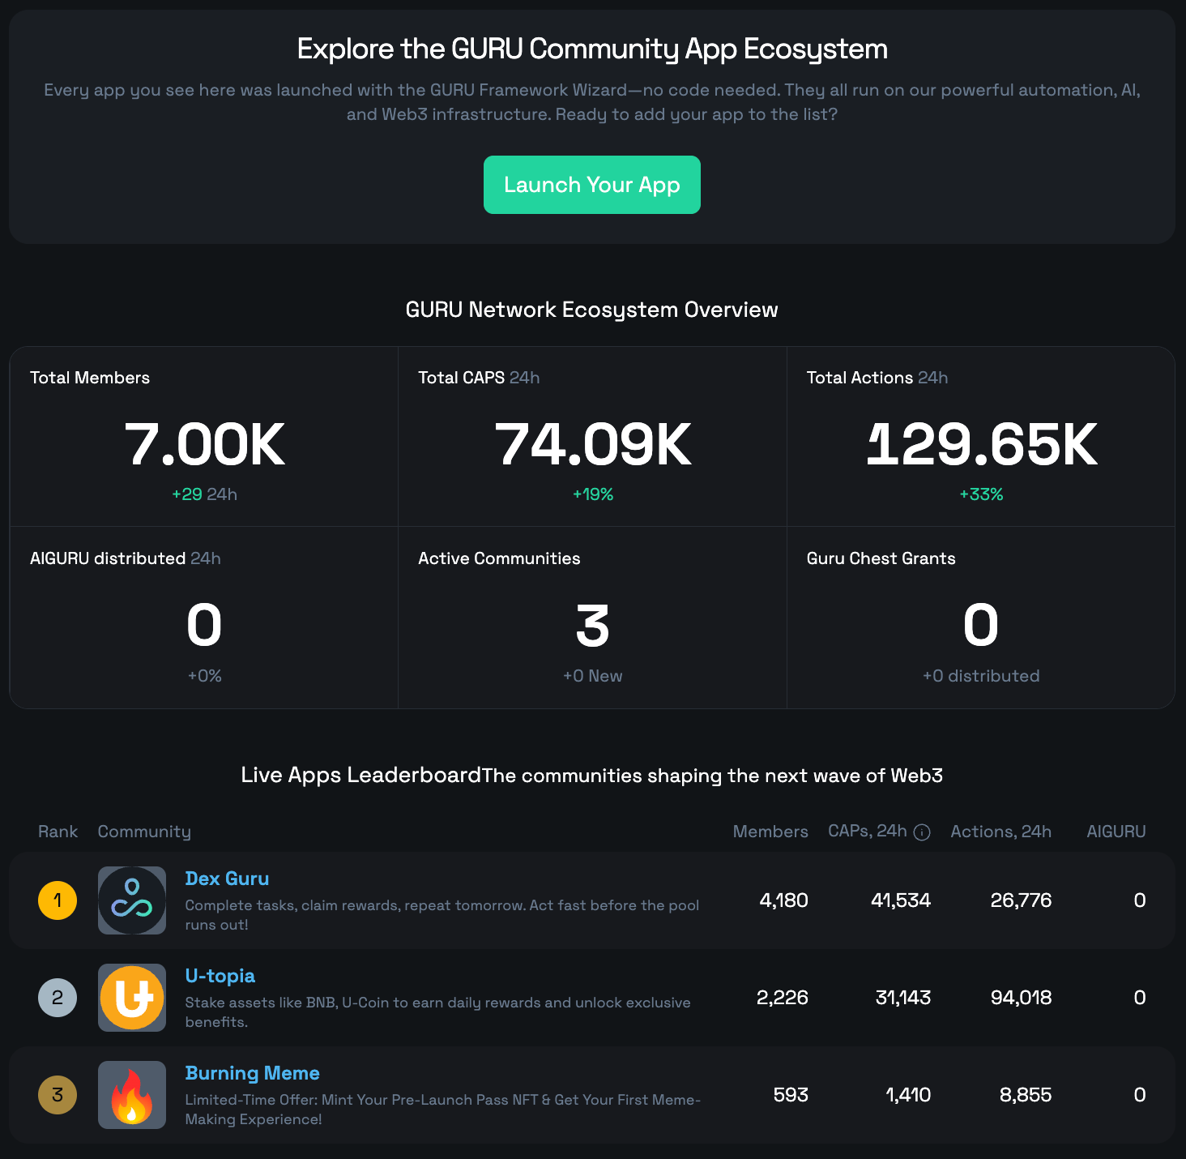Click the U-topia staking description text
Image resolution: width=1186 pixels, height=1159 pixels.
(x=438, y=1012)
